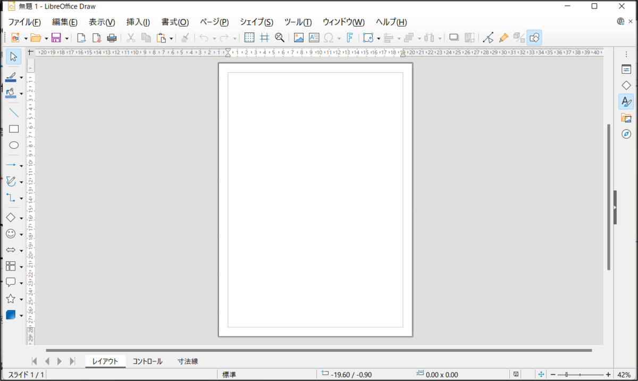Viewport: 638px width, 381px height.
Task: Open the ファイル(F) menu
Action: point(24,22)
